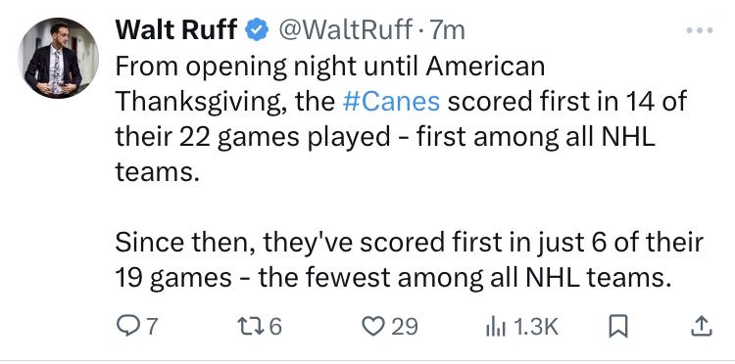Click the blue verified badge
735x364 pixels.
click(x=257, y=30)
